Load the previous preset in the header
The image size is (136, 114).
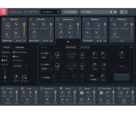[x=111, y=12]
